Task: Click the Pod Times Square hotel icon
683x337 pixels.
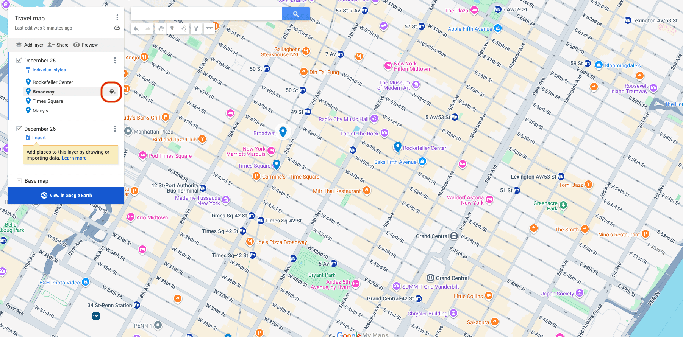Action: [x=143, y=155]
